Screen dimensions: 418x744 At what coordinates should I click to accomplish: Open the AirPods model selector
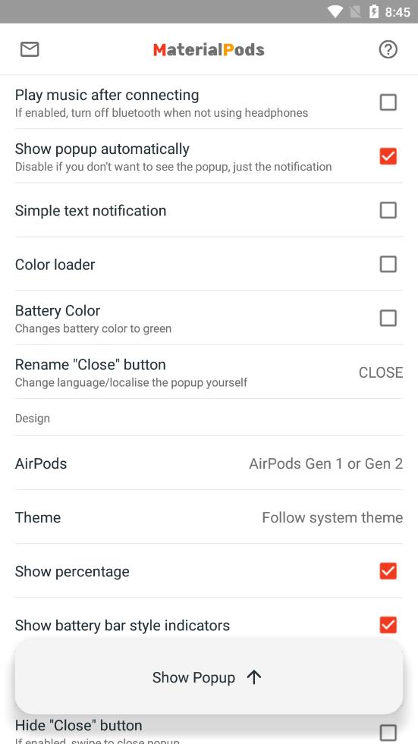point(209,463)
